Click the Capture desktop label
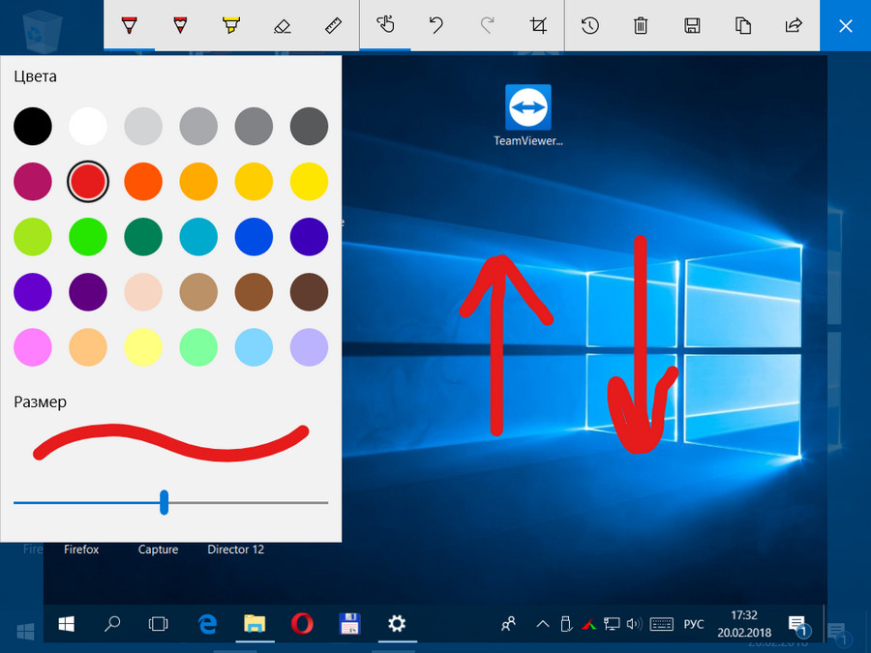The height and width of the screenshot is (653, 871). (x=159, y=549)
